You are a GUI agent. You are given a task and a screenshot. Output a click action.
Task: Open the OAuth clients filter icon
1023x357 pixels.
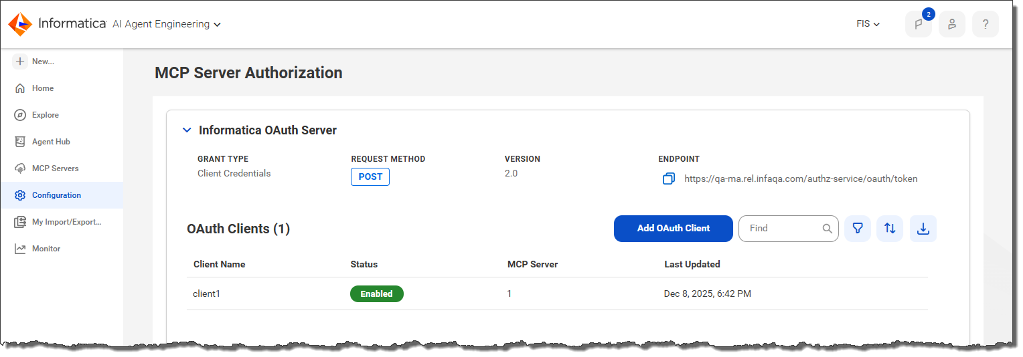click(858, 228)
